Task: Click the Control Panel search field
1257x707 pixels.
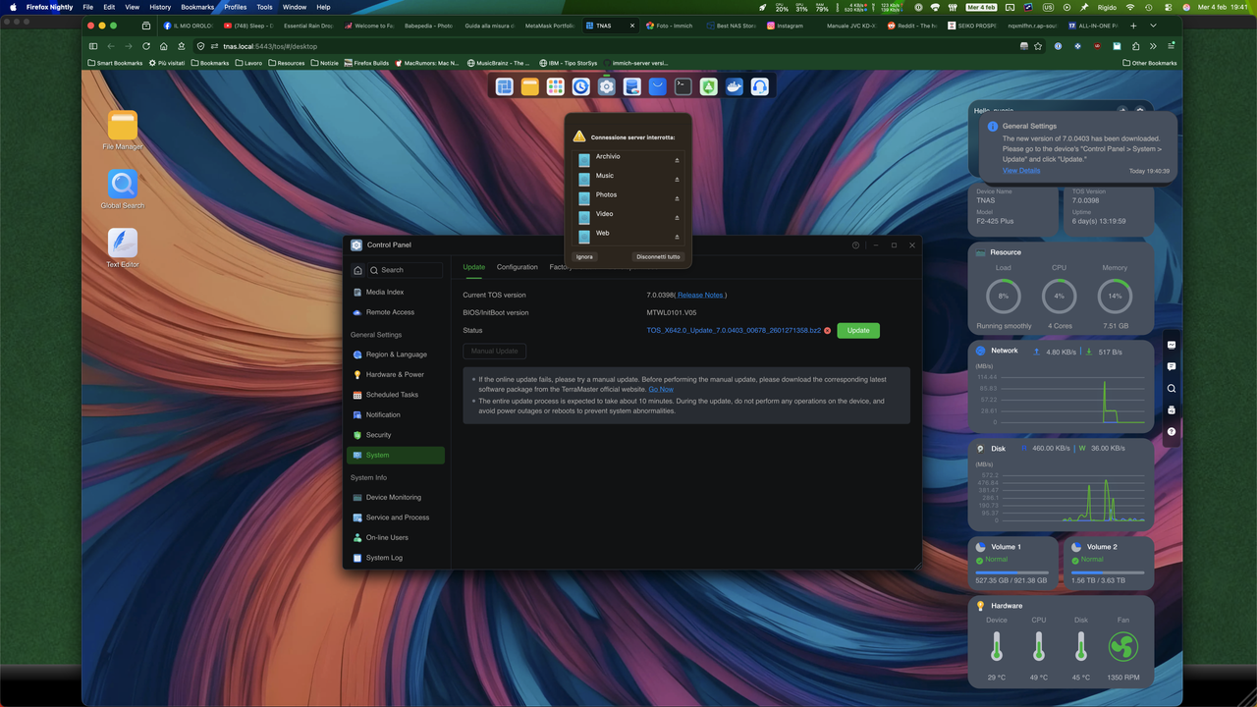Action: (x=406, y=270)
